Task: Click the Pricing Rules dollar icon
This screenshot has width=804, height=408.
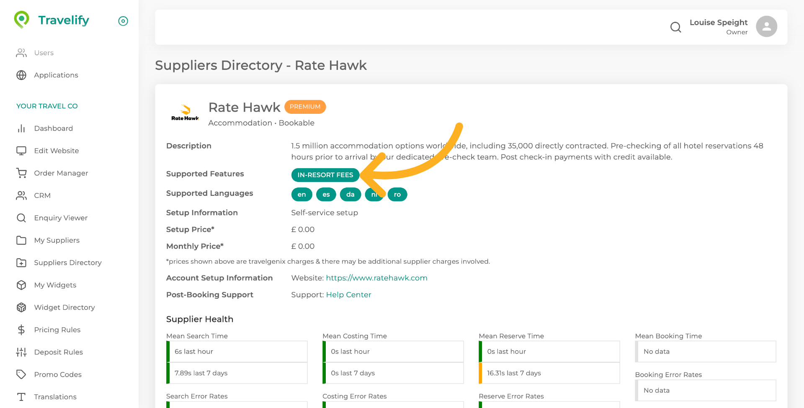Action: pos(21,330)
